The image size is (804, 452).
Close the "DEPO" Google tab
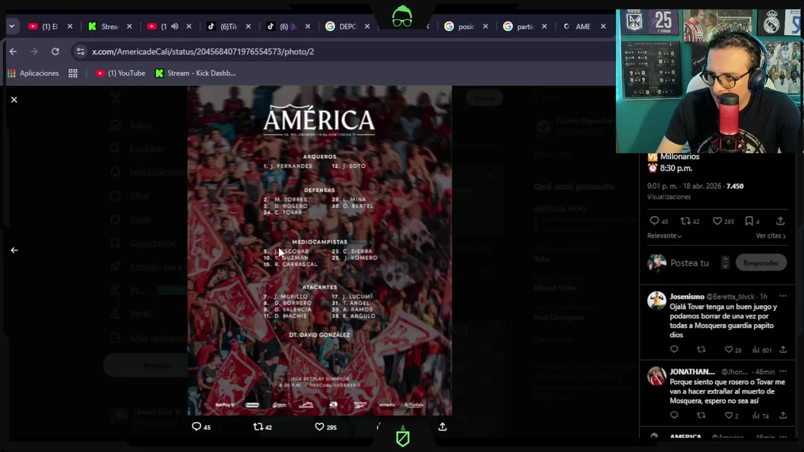tap(367, 26)
